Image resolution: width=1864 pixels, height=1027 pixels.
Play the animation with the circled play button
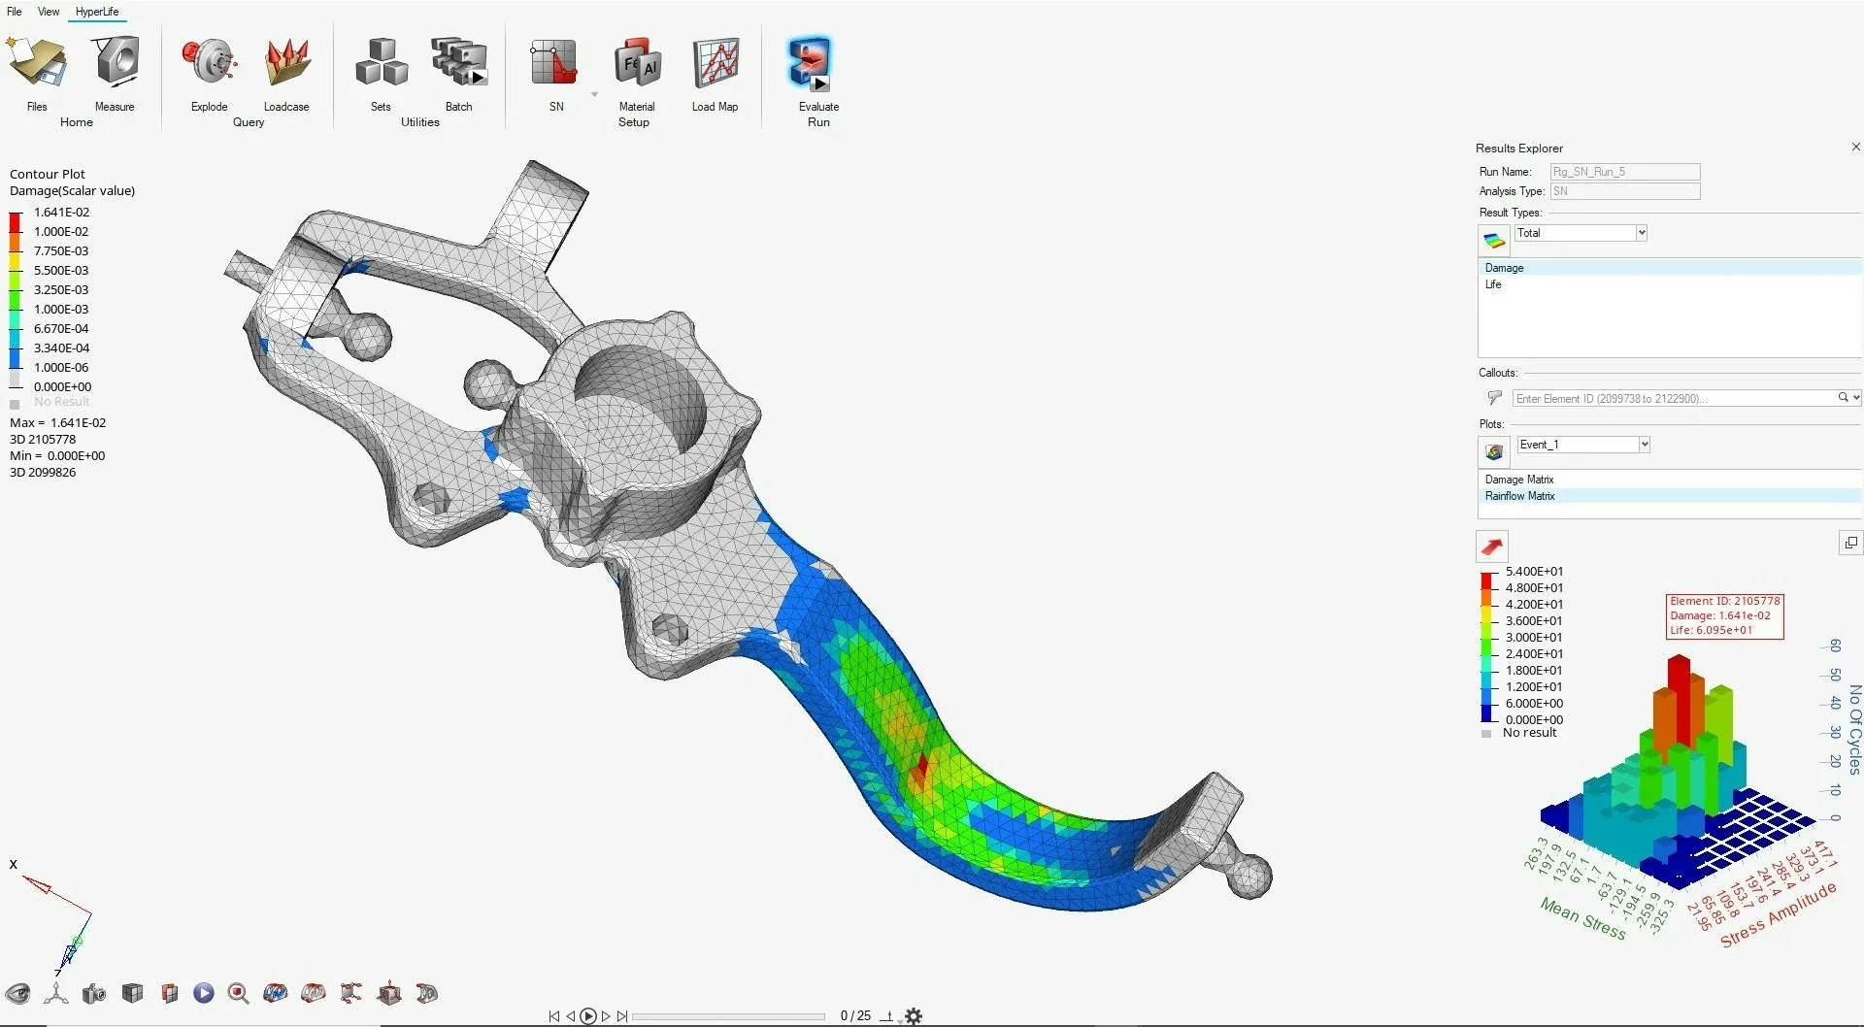point(588,1016)
